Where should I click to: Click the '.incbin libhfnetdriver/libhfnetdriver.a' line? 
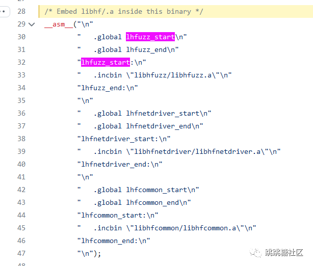[x=179, y=151]
